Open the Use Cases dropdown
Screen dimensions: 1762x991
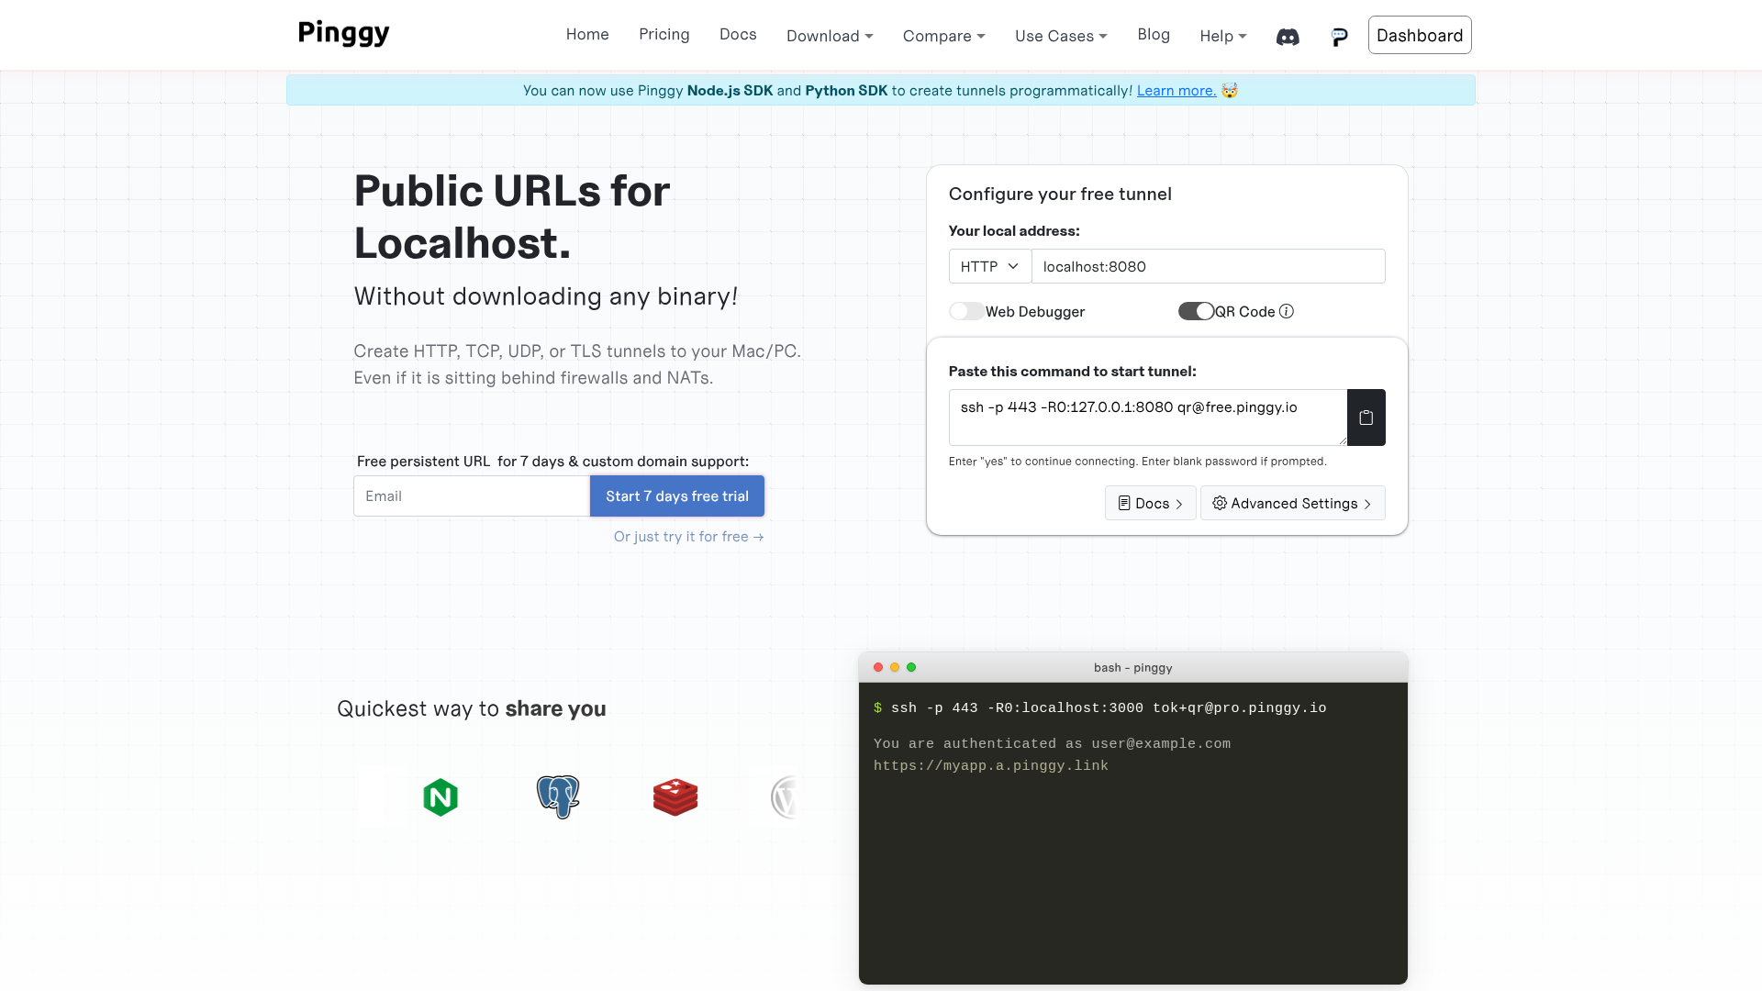1060,36
